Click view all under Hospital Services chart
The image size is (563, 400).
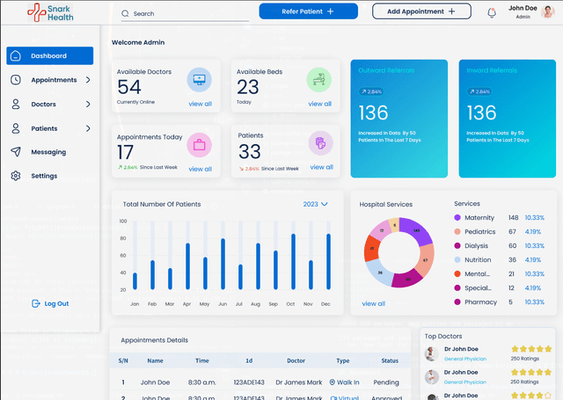373,303
